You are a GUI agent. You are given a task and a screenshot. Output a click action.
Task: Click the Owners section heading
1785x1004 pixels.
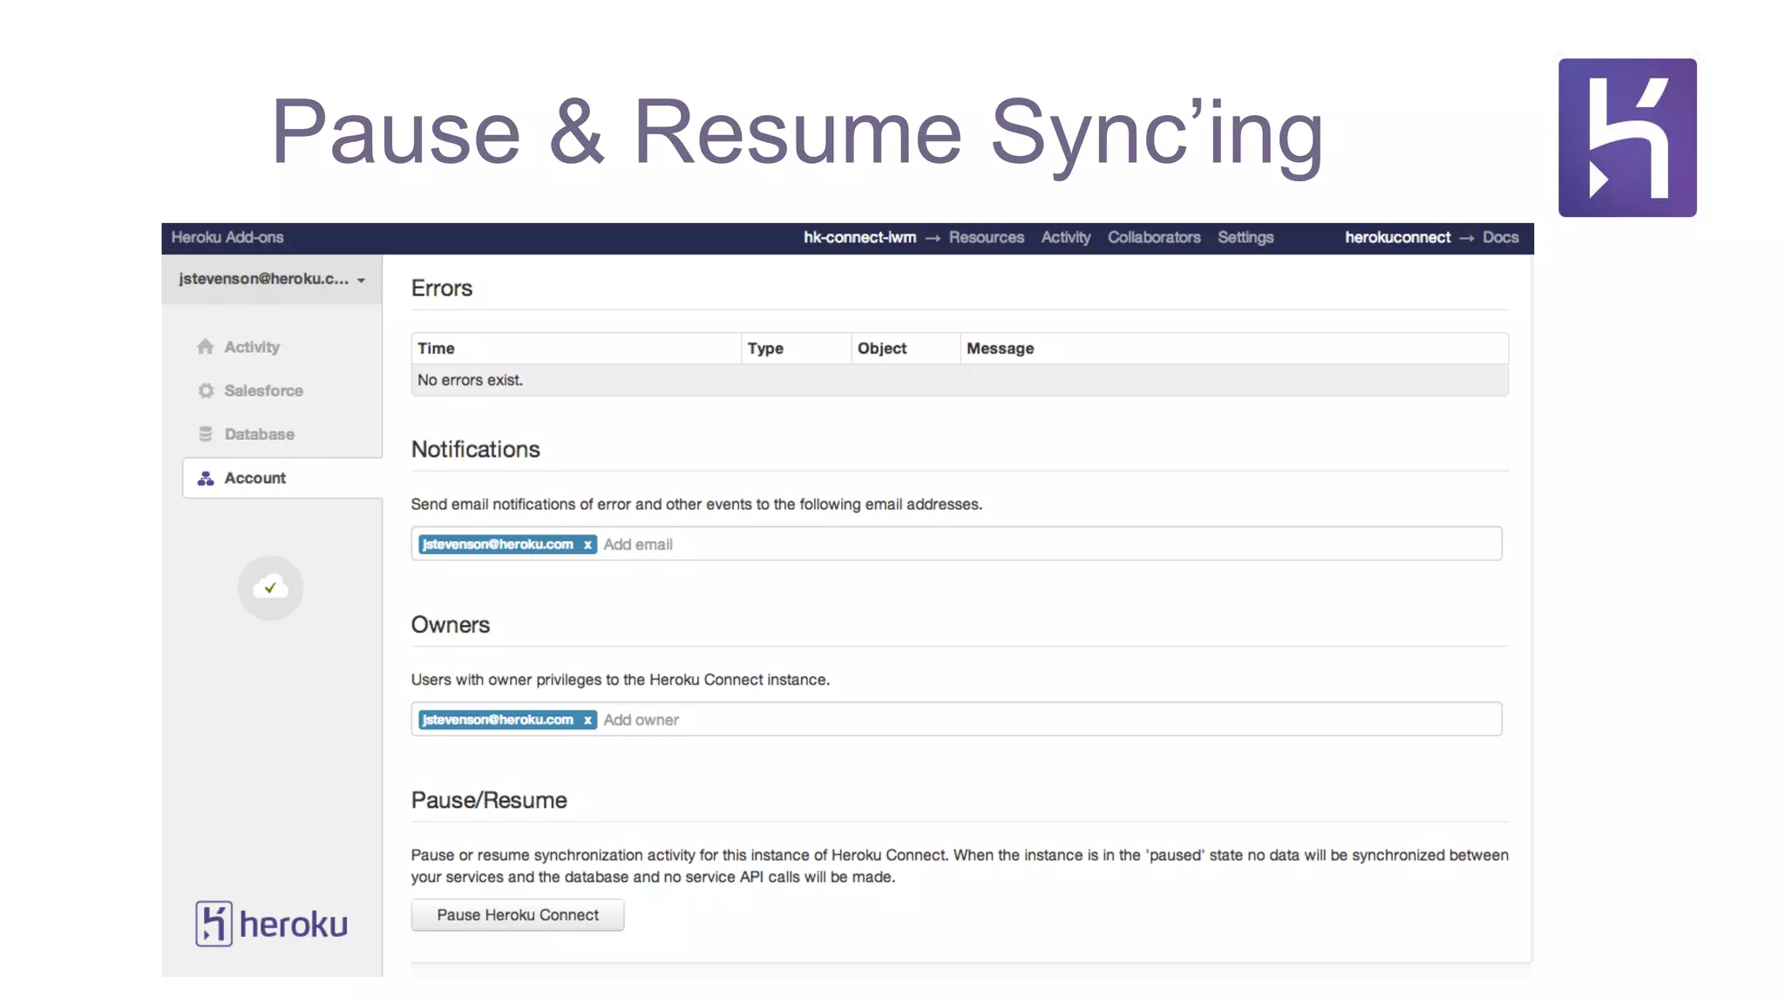[x=451, y=625]
